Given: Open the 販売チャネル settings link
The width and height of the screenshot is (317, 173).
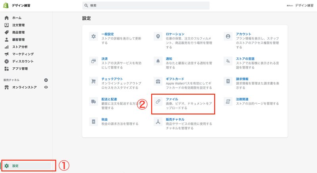Looking at the screenshot, I should pyautogui.click(x=175, y=119).
